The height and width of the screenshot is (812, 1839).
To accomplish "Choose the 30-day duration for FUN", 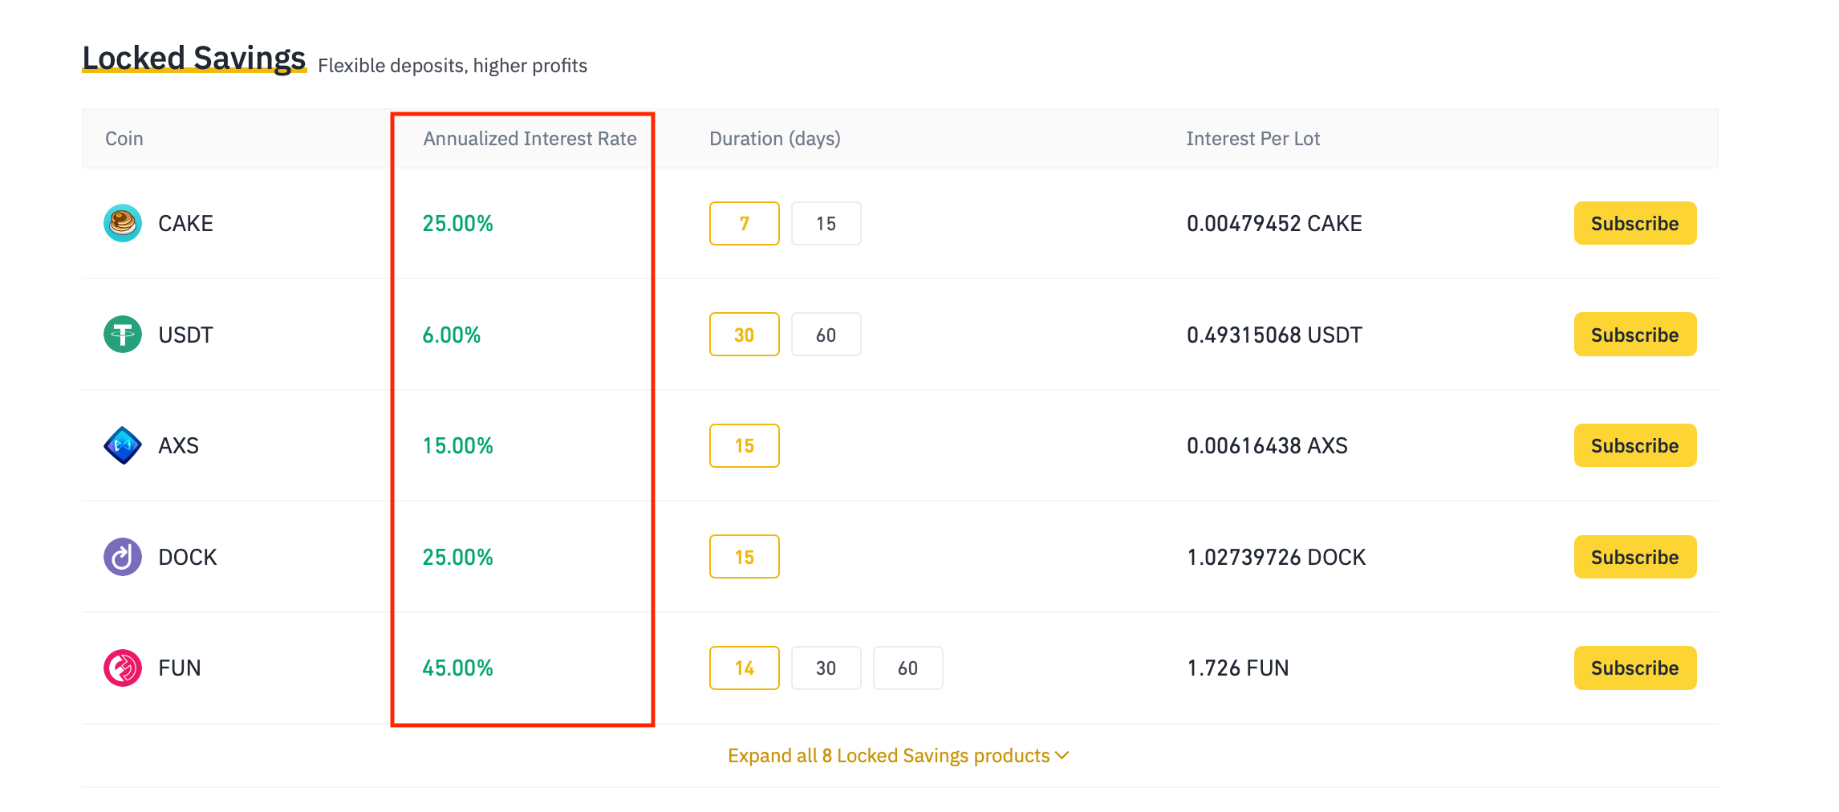I will 826,667.
